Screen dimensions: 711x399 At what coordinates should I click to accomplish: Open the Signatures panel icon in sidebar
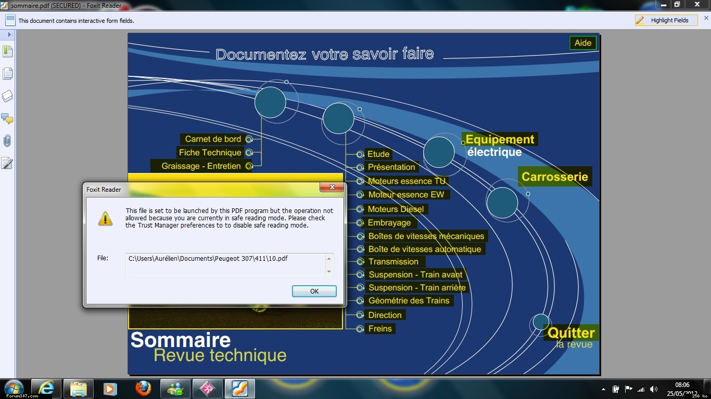pyautogui.click(x=7, y=163)
